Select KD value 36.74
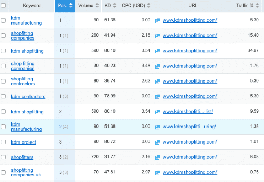The width and height of the screenshot is (264, 182). (110, 81)
